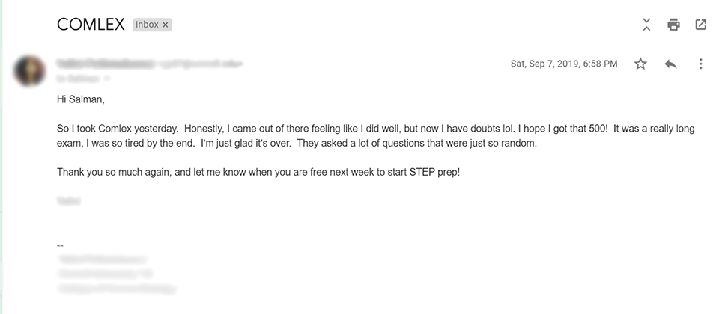The image size is (719, 314).
Task: Star this message
Action: click(x=640, y=64)
